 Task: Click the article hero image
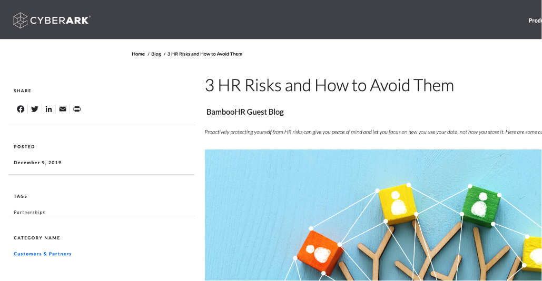(373, 215)
